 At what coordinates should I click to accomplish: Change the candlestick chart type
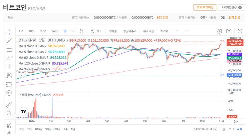coord(81,31)
